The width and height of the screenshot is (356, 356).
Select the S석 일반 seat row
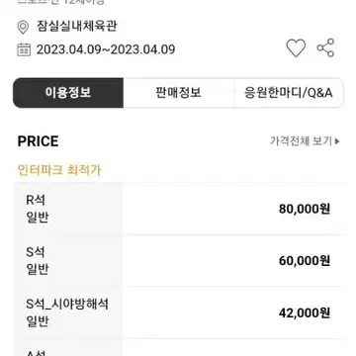(180, 261)
